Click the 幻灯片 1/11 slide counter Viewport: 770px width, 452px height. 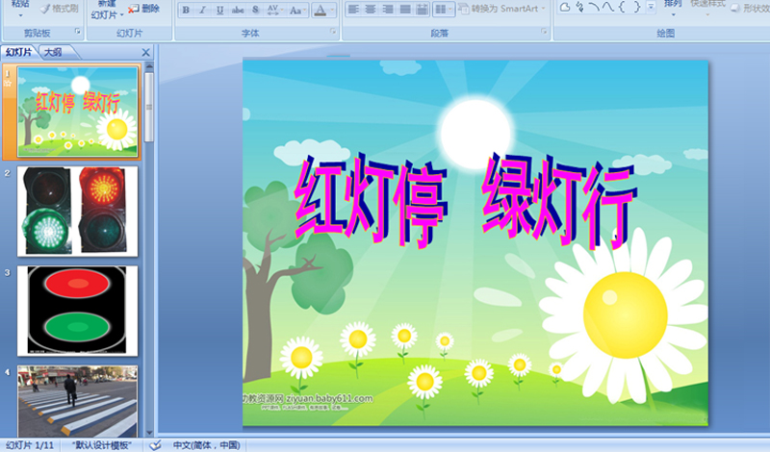(30, 445)
